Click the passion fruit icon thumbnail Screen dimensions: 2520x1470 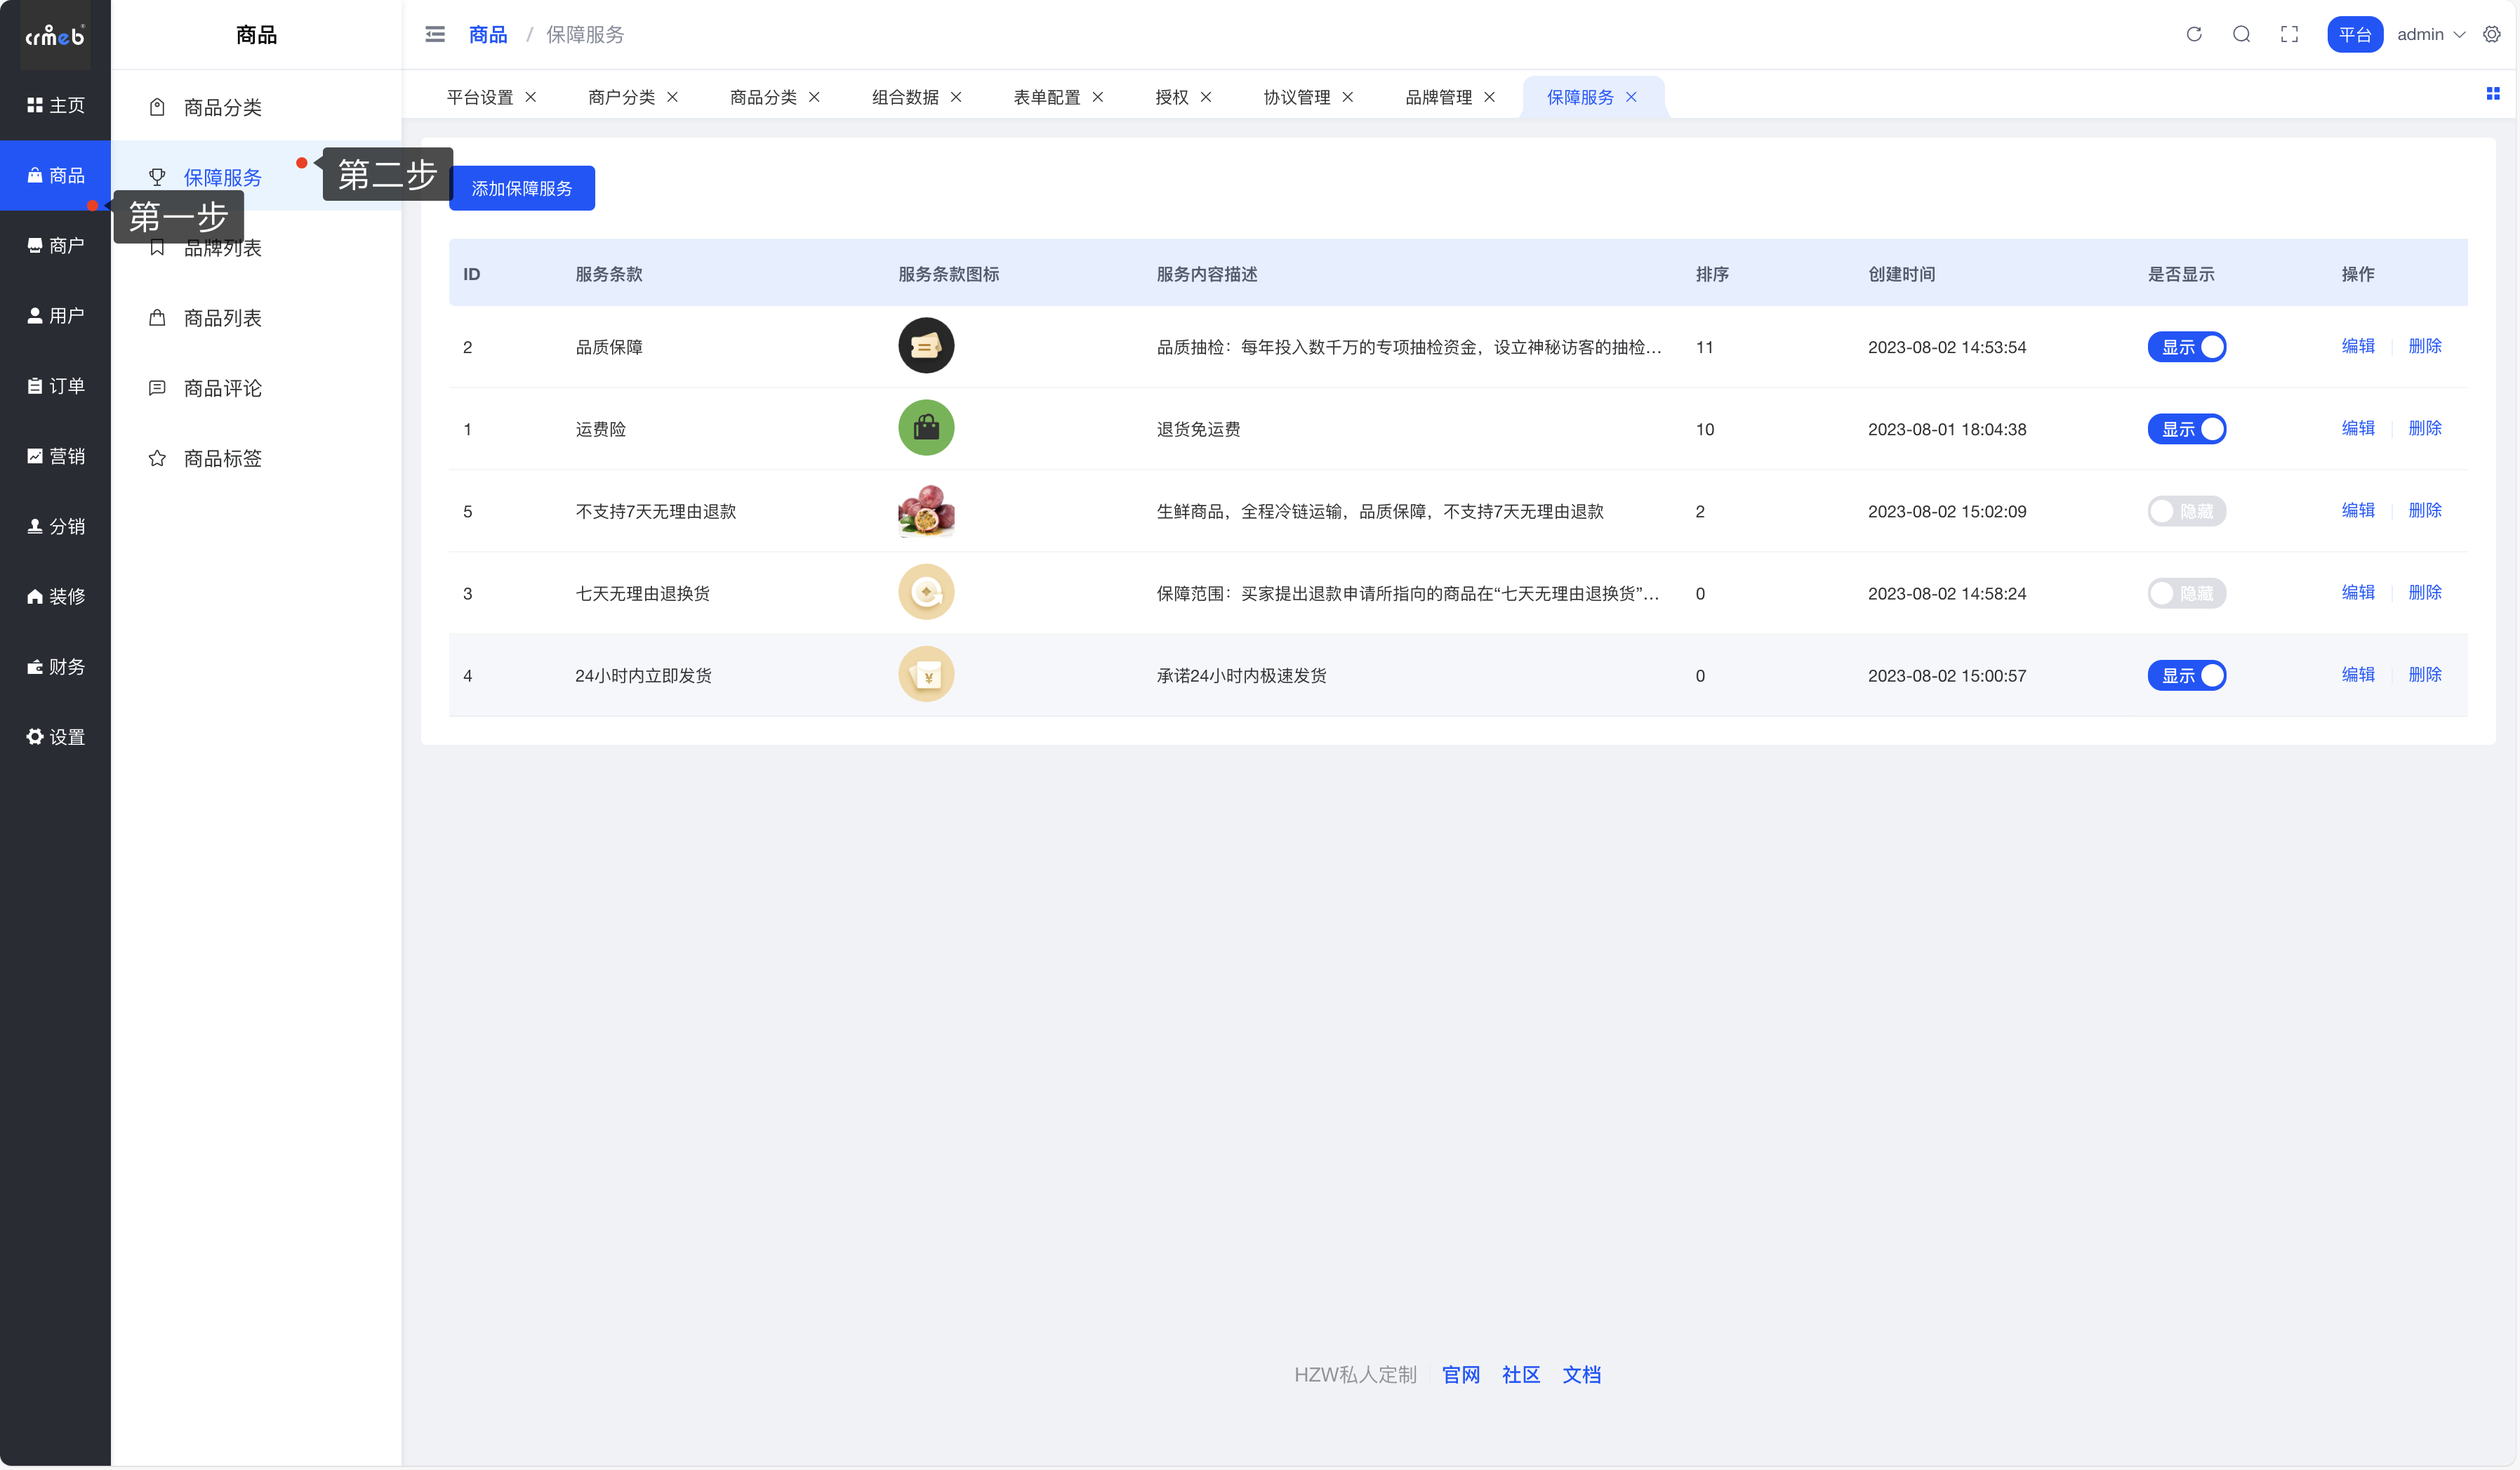(926, 511)
